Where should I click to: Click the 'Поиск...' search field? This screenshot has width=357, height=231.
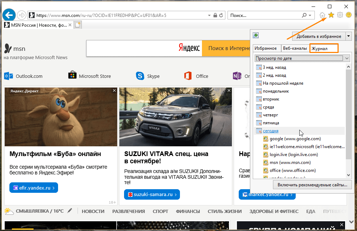[264, 15]
